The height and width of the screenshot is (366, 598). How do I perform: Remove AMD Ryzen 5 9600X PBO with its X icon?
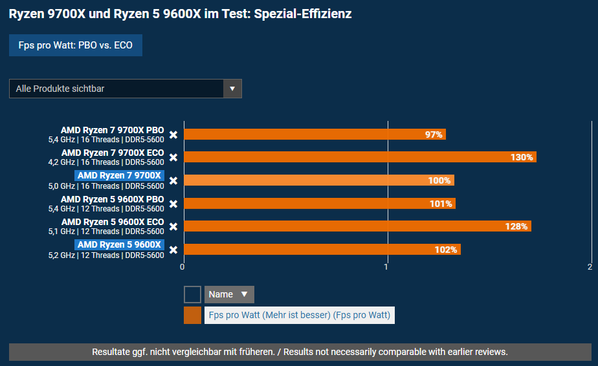pos(173,204)
